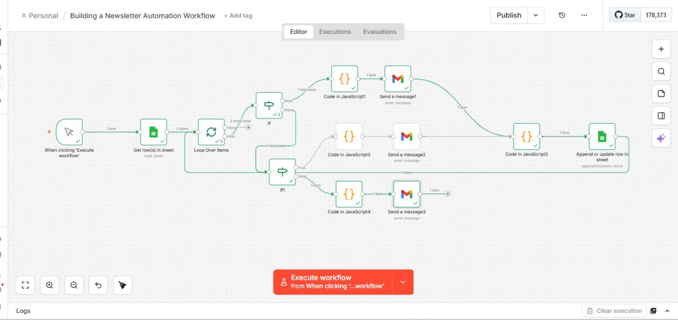Switch to the Executions tab
678x320 pixels.
(335, 32)
